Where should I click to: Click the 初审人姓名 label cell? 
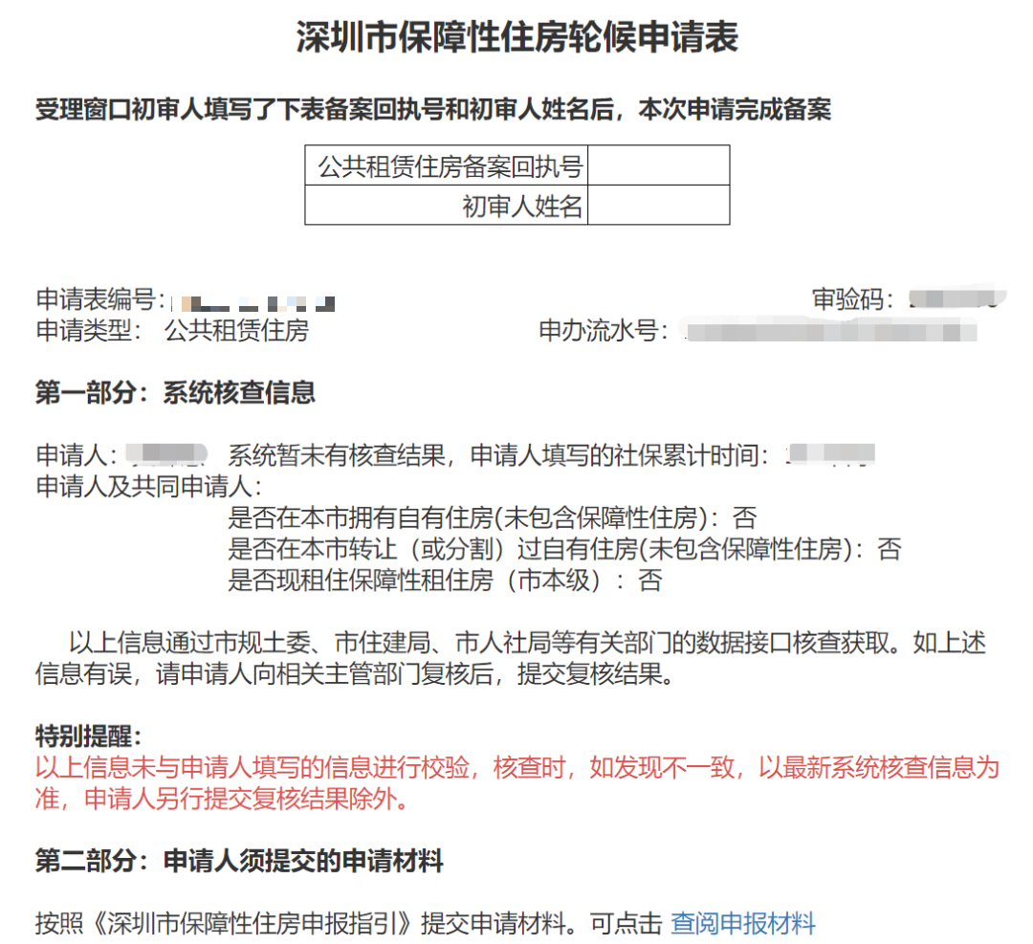[446, 205]
